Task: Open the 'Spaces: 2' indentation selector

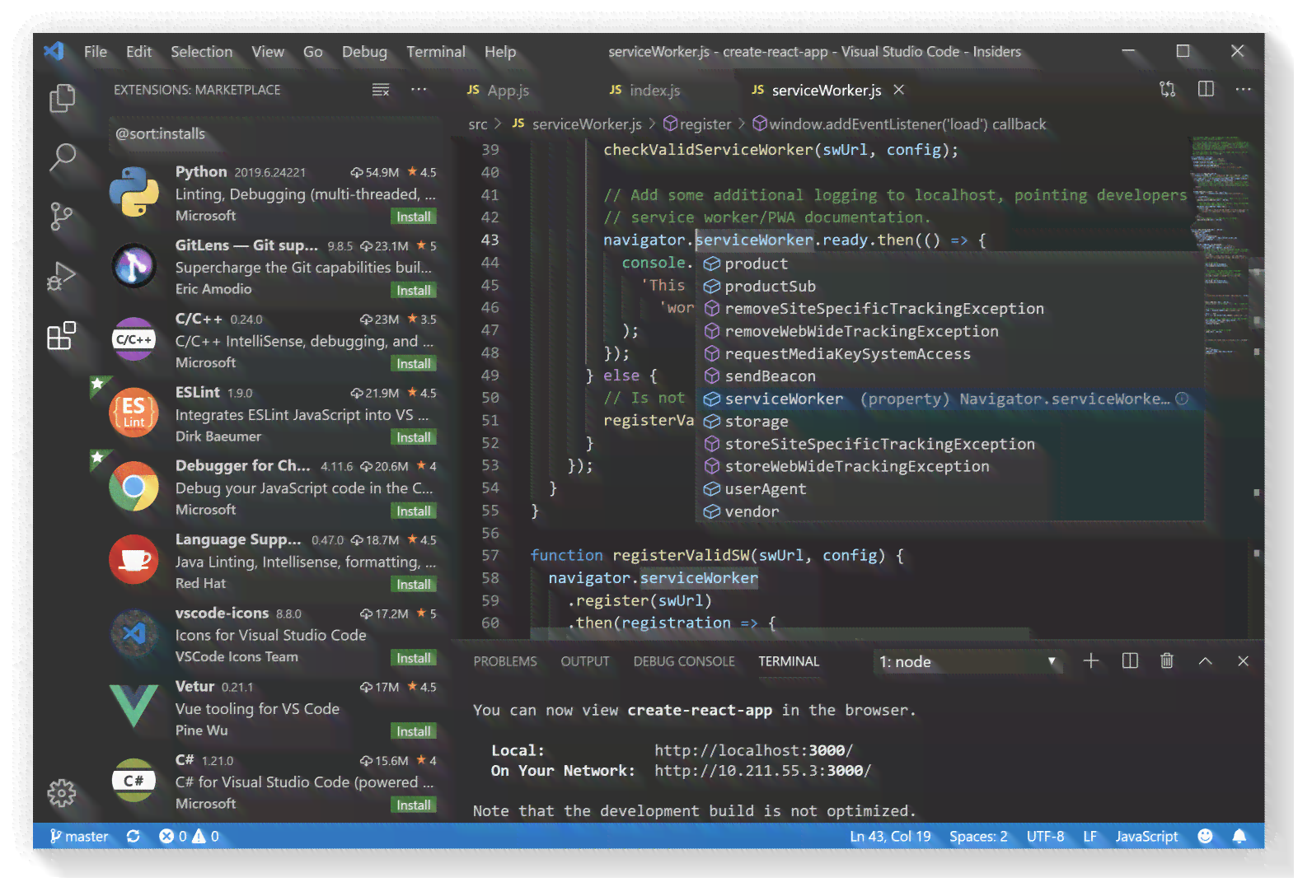Action: (x=978, y=837)
